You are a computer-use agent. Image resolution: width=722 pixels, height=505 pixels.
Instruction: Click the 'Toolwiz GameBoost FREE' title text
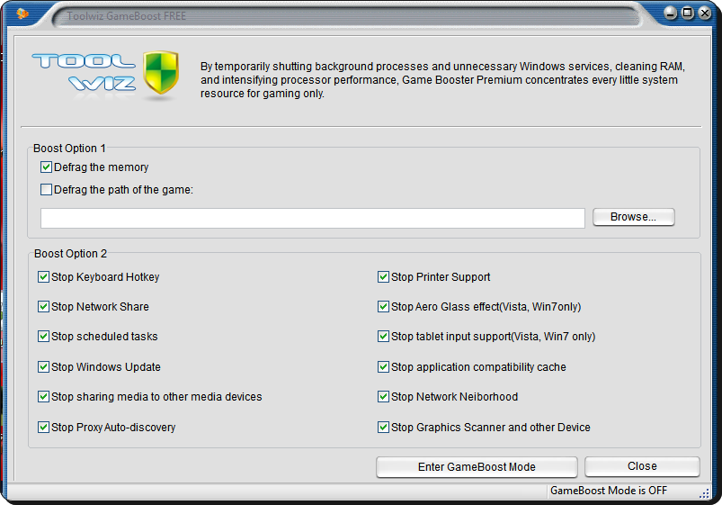pyautogui.click(x=126, y=16)
